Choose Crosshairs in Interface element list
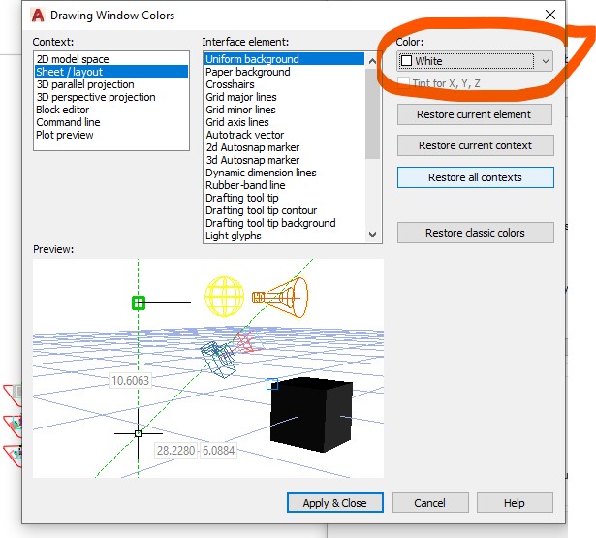Image resolution: width=596 pixels, height=538 pixels. click(x=230, y=84)
